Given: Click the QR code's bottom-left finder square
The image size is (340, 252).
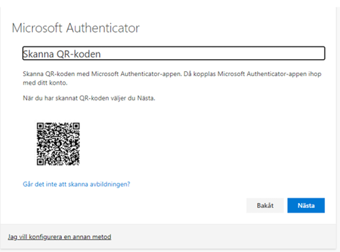Looking at the screenshot, I should coord(40,162).
